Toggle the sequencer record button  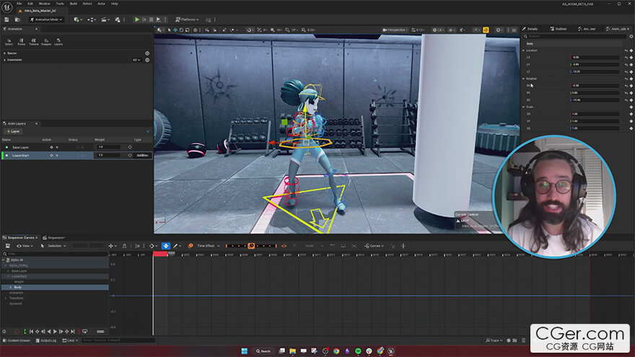pos(17,331)
